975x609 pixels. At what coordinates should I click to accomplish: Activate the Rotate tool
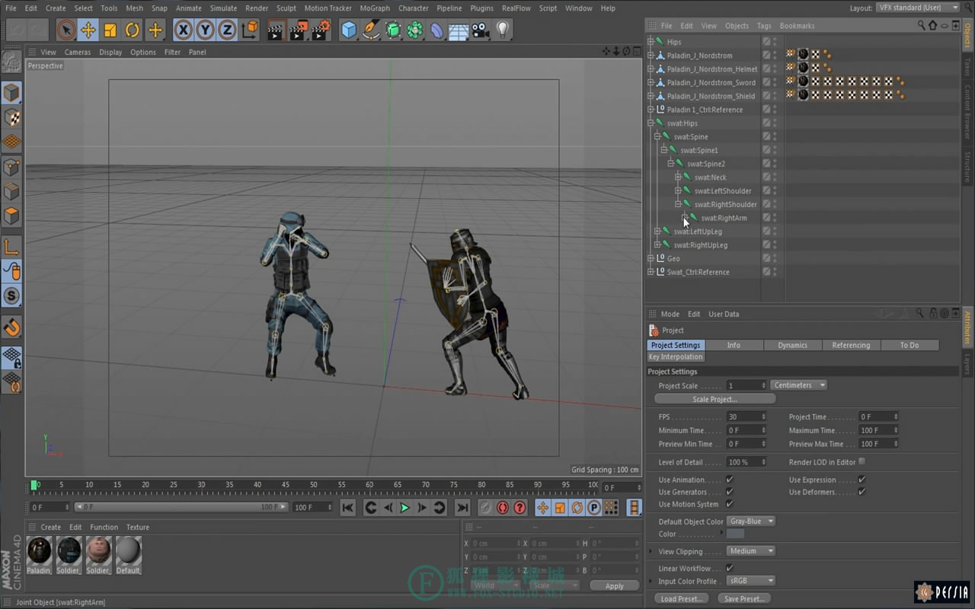click(x=133, y=30)
